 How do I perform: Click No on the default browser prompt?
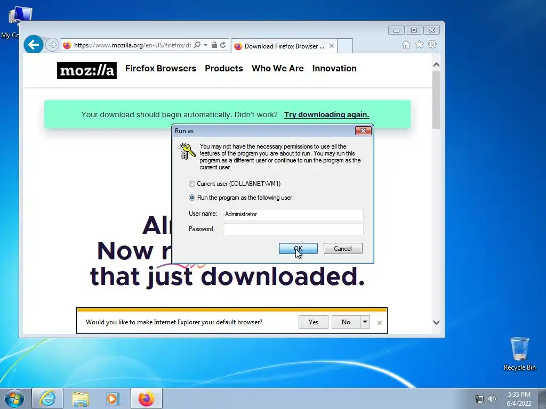(346, 322)
